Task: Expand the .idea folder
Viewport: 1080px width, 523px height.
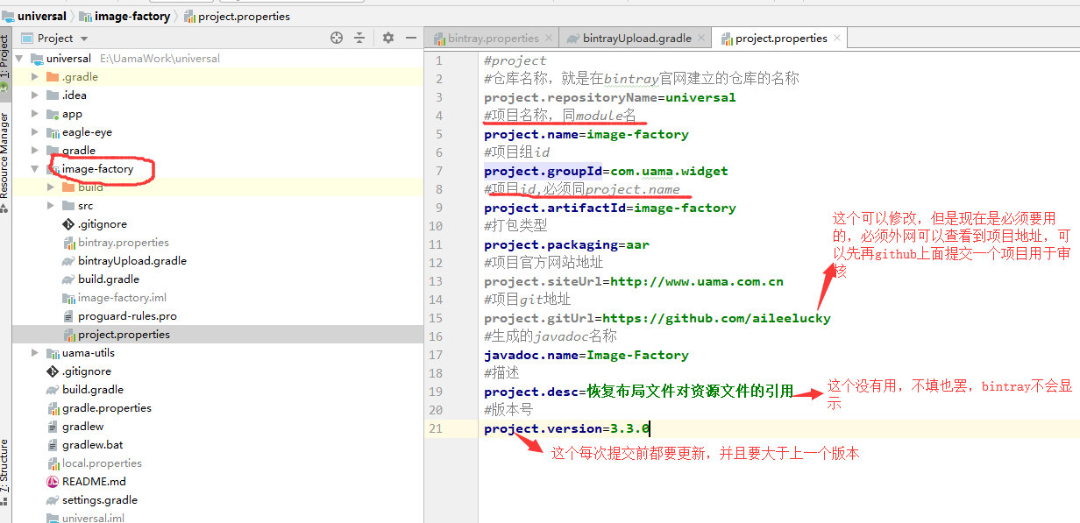Action: pyautogui.click(x=35, y=95)
